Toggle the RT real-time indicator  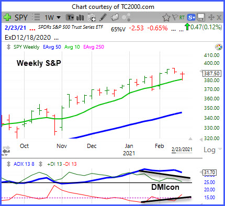(x=182, y=18)
